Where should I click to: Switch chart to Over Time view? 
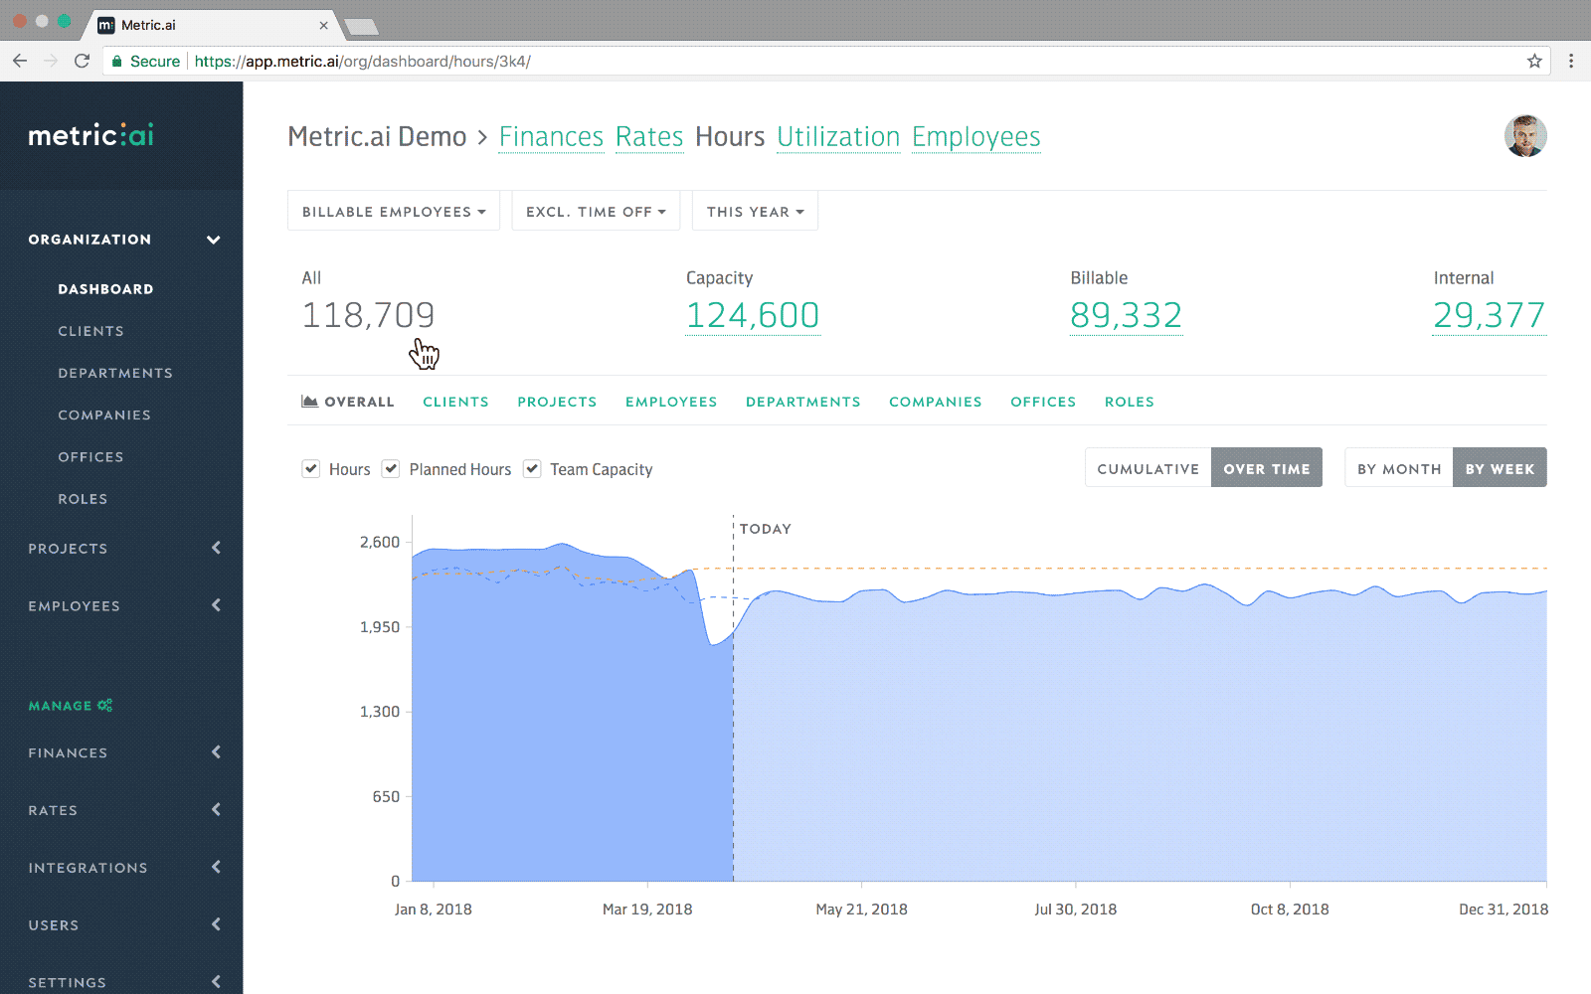point(1267,468)
